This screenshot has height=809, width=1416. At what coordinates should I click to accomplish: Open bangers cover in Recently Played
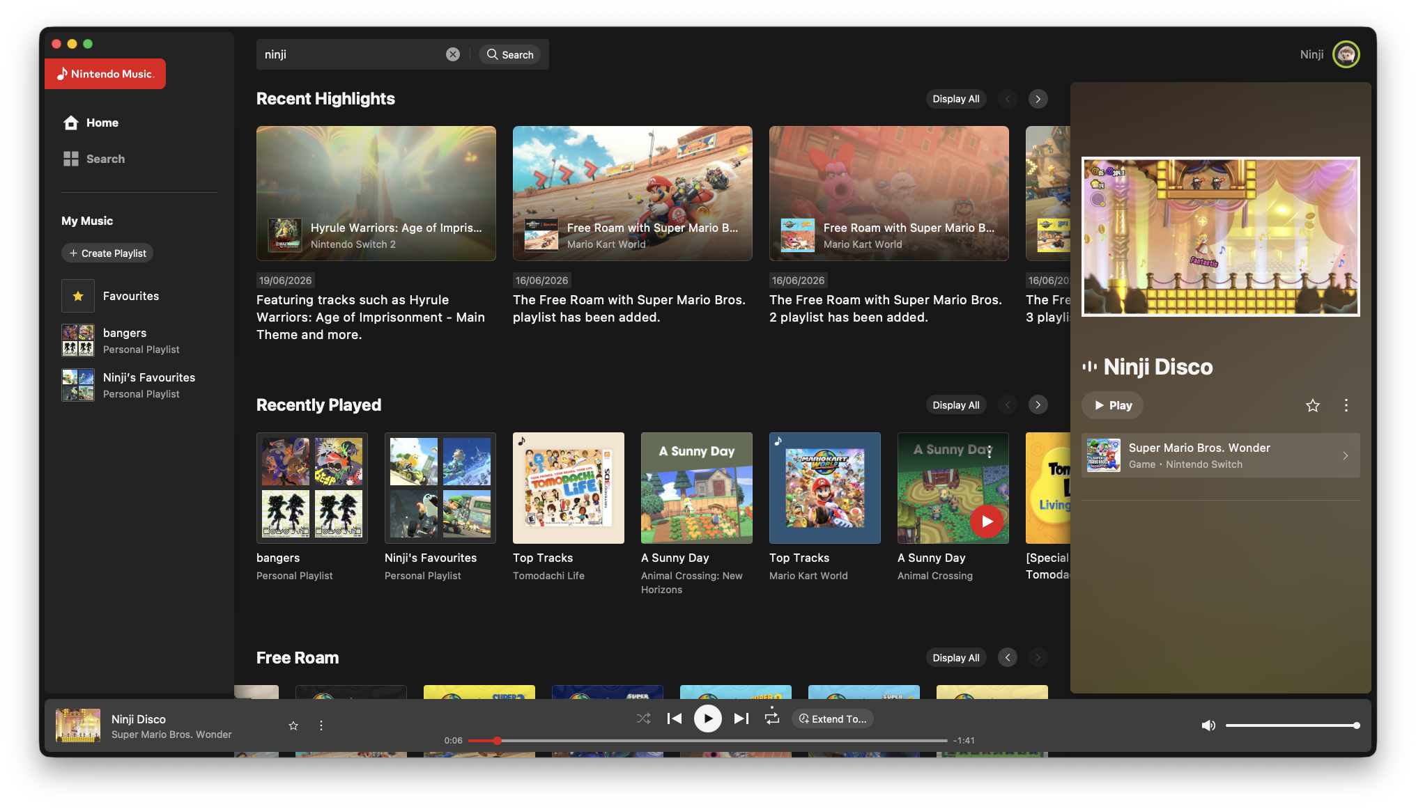click(312, 488)
